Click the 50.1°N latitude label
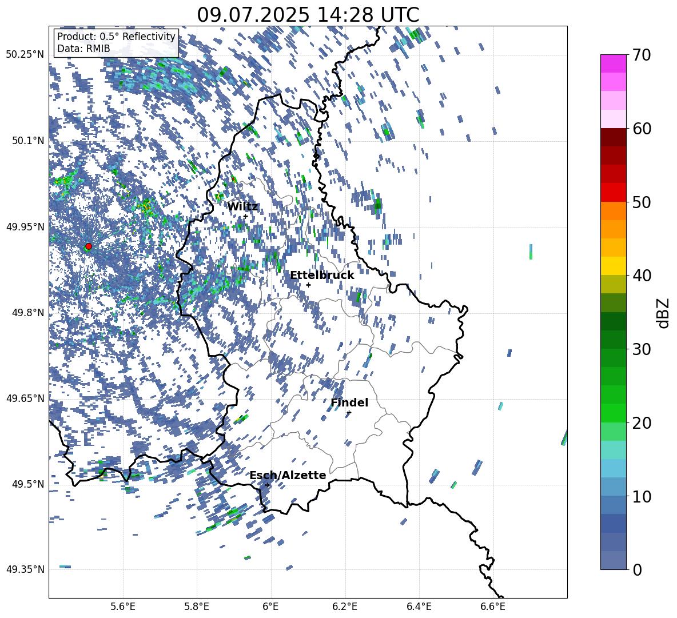Viewport: 677px width, 618px height. pyautogui.click(x=28, y=141)
